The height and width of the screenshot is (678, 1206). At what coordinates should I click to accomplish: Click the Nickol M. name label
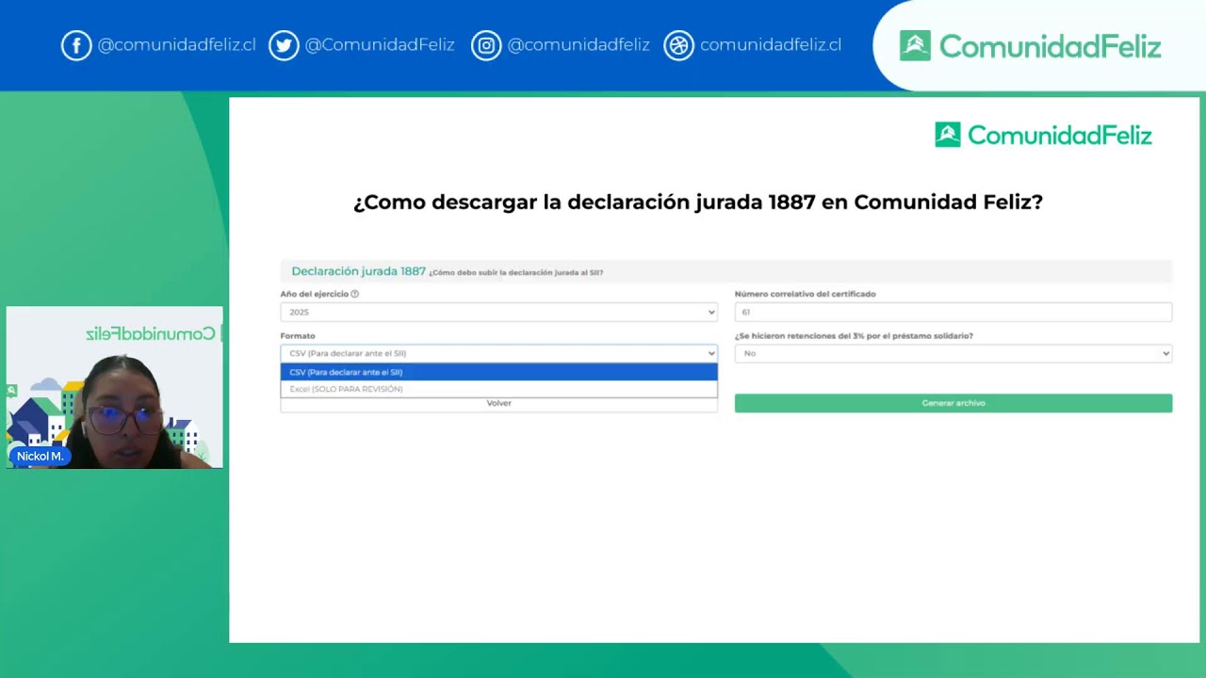[40, 456]
